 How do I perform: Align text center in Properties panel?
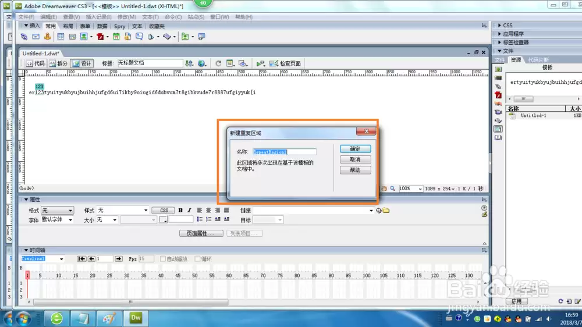pyautogui.click(x=208, y=210)
